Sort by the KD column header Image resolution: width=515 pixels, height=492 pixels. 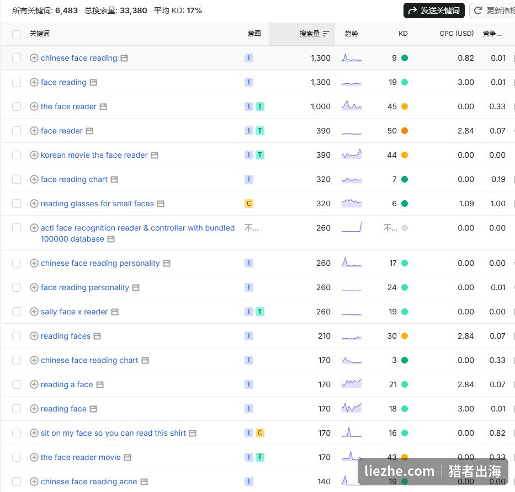click(403, 34)
